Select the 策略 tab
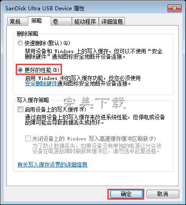 click(40, 21)
